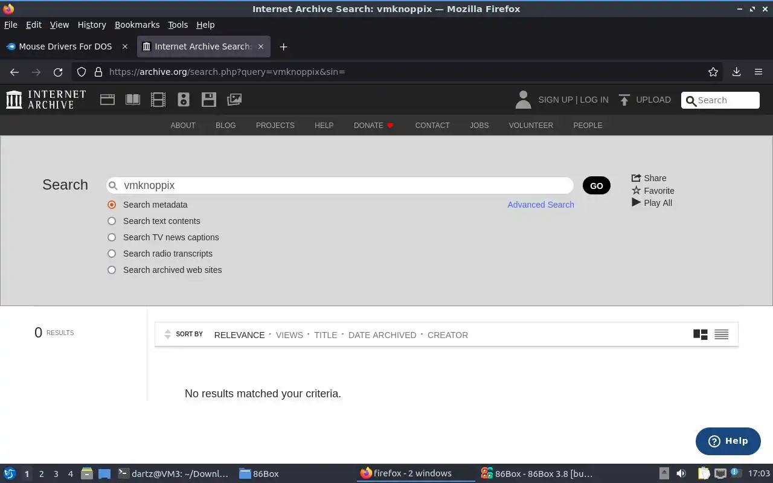The image size is (773, 483).
Task: Select Search metadata radio button
Action: click(x=112, y=205)
